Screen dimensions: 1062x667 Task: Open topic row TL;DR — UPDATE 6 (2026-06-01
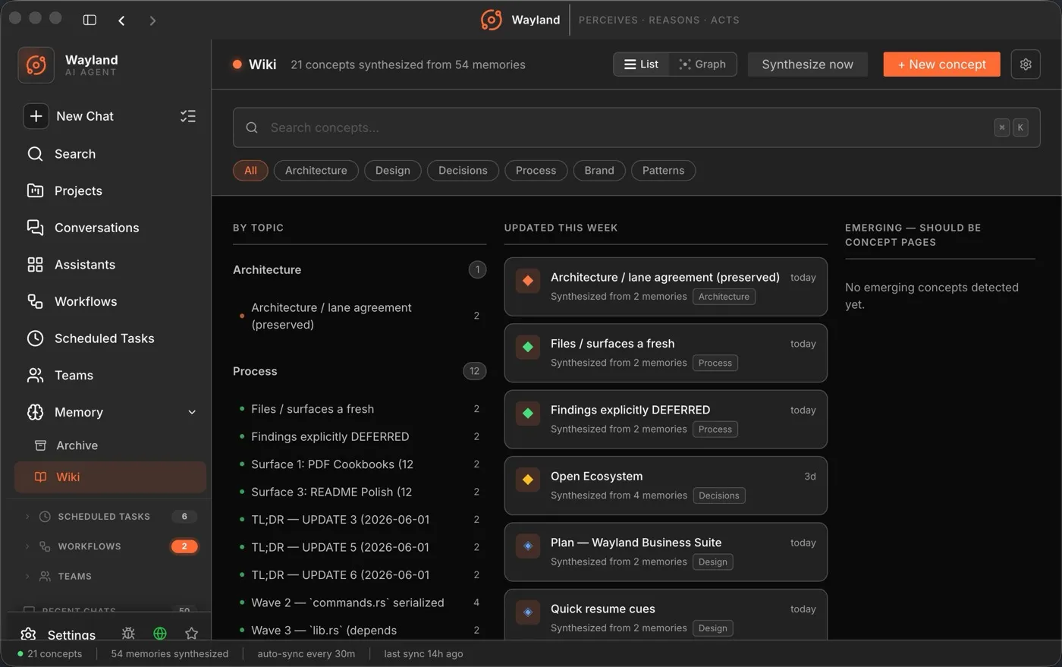(x=360, y=575)
